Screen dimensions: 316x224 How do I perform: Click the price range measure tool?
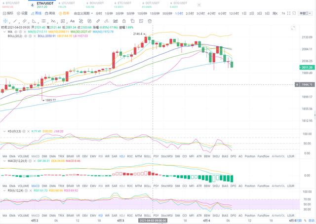coord(81,21)
